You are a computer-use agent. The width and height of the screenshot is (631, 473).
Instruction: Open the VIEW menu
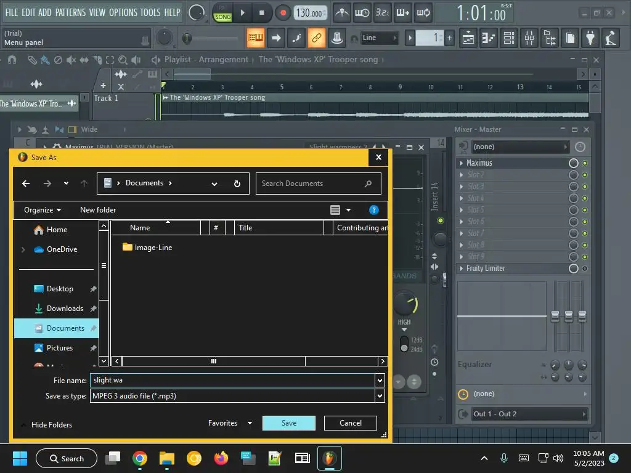coord(97,12)
